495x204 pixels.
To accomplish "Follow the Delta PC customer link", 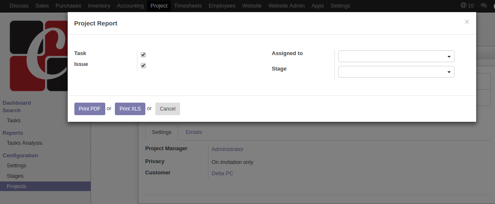I will click(223, 174).
